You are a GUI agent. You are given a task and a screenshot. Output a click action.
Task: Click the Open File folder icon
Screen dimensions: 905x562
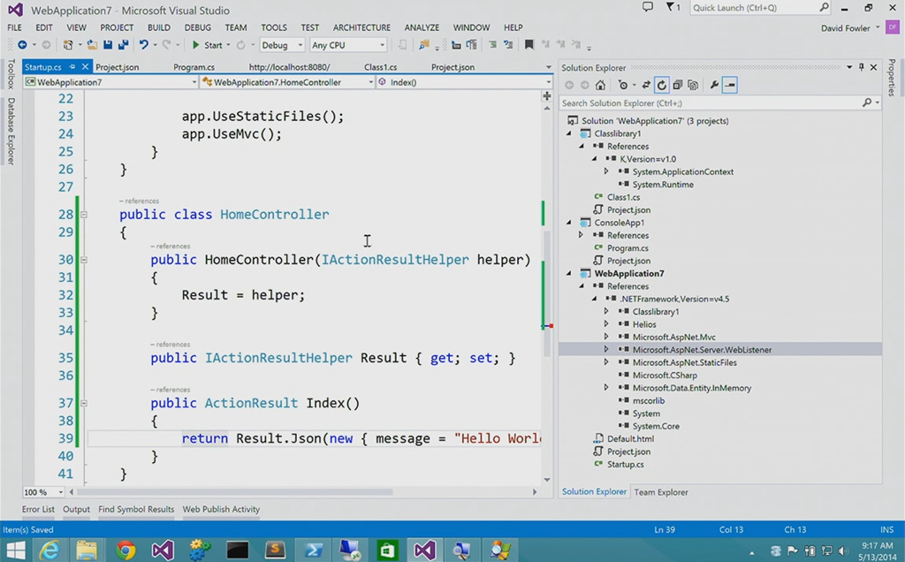tap(92, 45)
